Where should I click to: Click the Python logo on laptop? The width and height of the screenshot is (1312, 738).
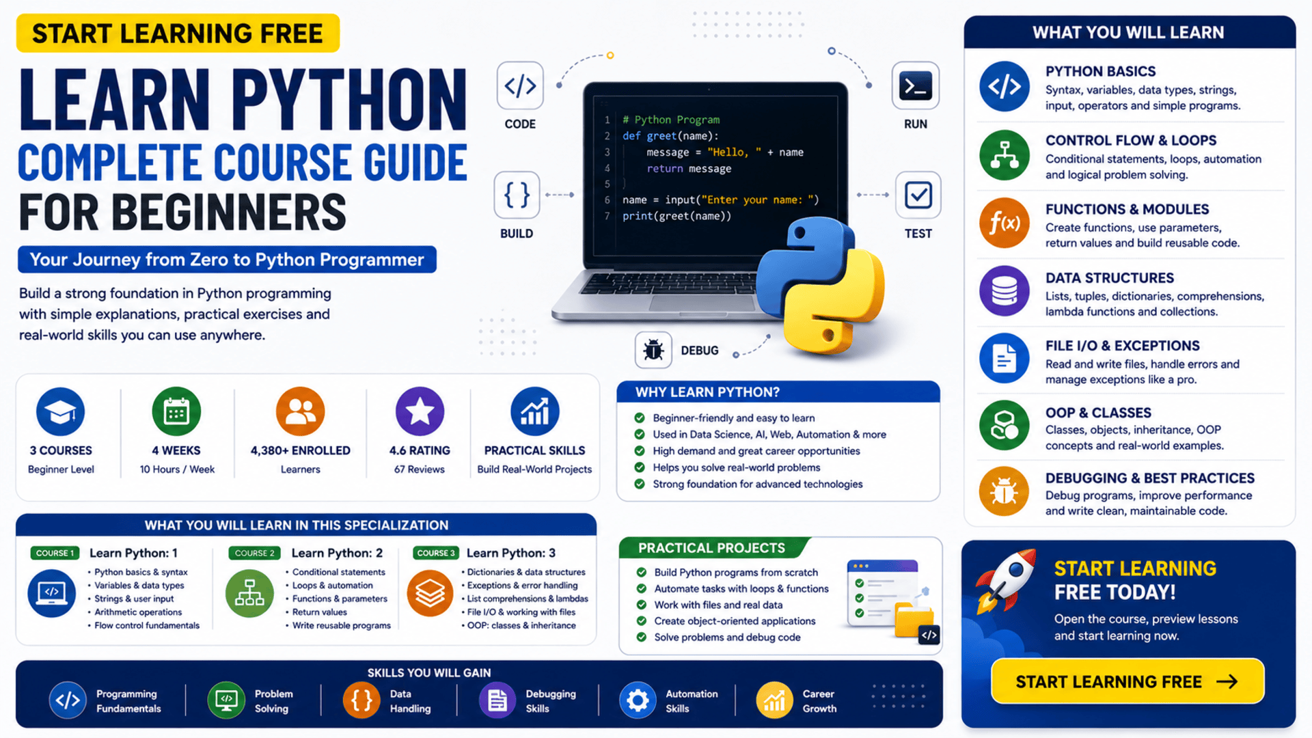coord(820,287)
